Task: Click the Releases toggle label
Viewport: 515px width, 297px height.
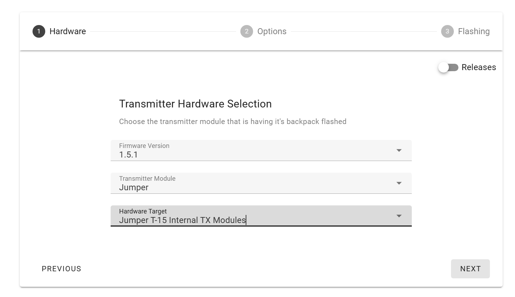Action: pyautogui.click(x=479, y=67)
